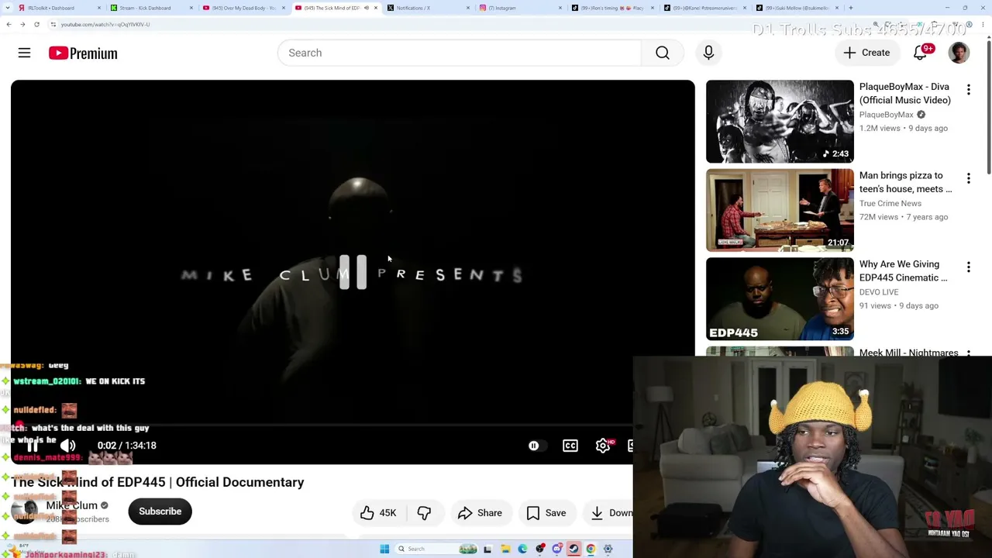Mute the video volume
The height and width of the screenshot is (558, 992).
coord(68,446)
